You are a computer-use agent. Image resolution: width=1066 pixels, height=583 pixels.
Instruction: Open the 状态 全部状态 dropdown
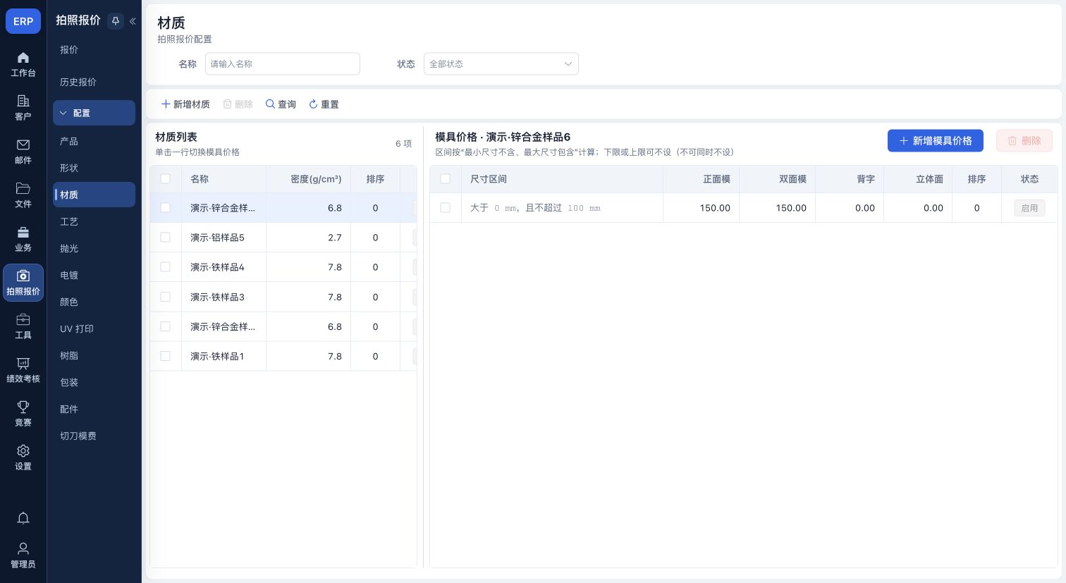tap(501, 64)
